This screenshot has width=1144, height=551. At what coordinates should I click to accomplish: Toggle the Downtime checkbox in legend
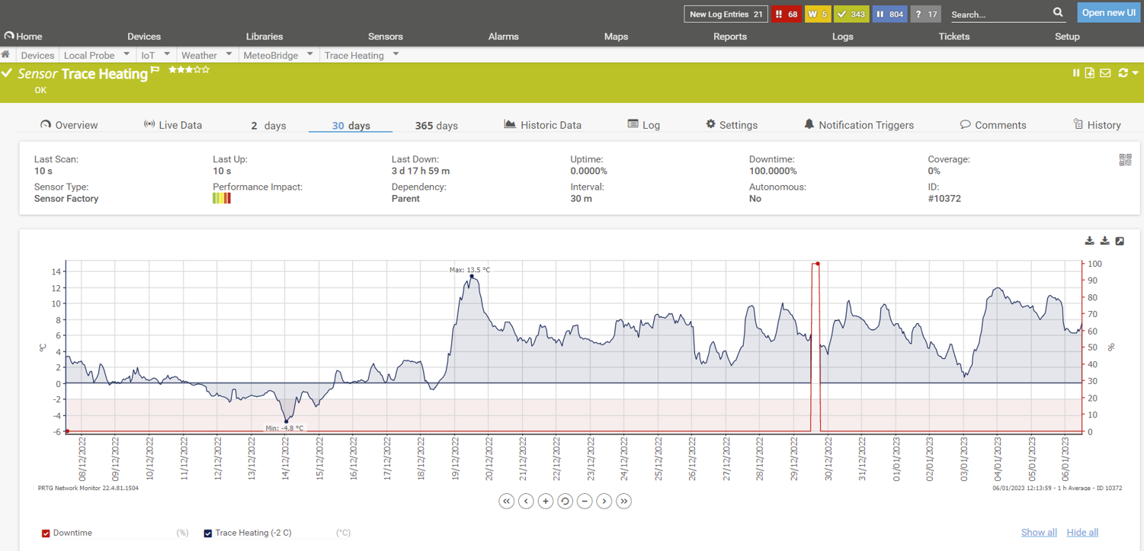(46, 533)
